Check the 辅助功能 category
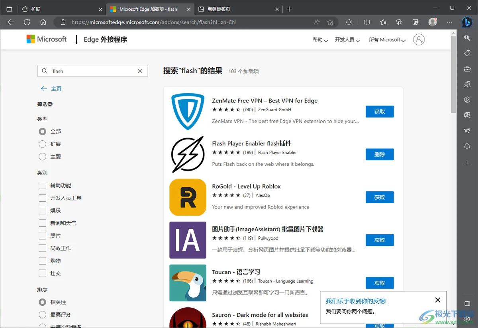The height and width of the screenshot is (328, 478). 43,185
